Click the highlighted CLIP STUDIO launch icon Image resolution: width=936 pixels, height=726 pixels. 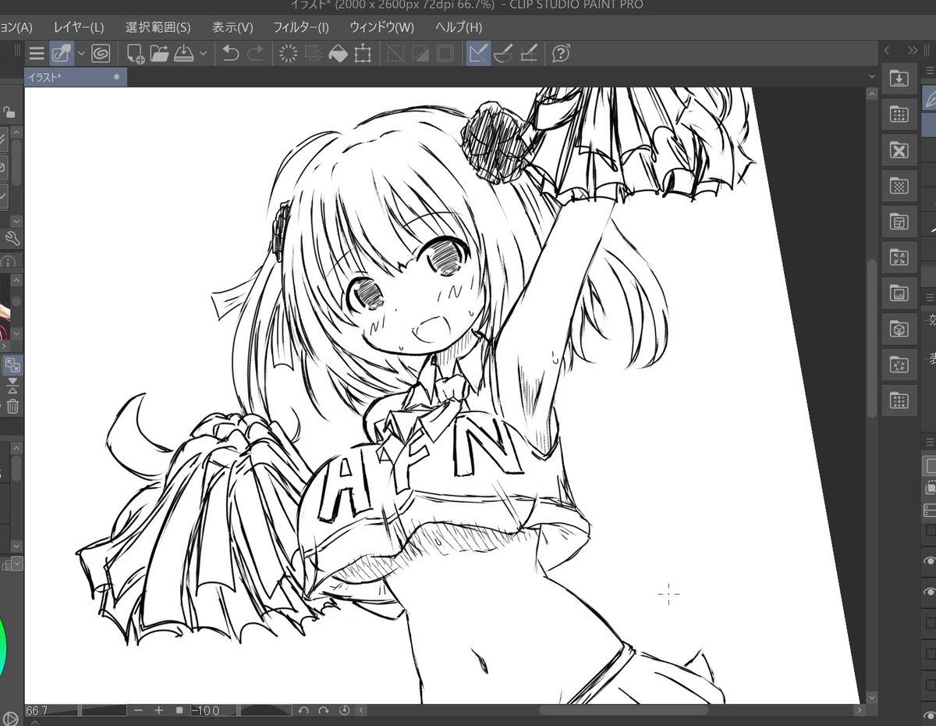62,54
